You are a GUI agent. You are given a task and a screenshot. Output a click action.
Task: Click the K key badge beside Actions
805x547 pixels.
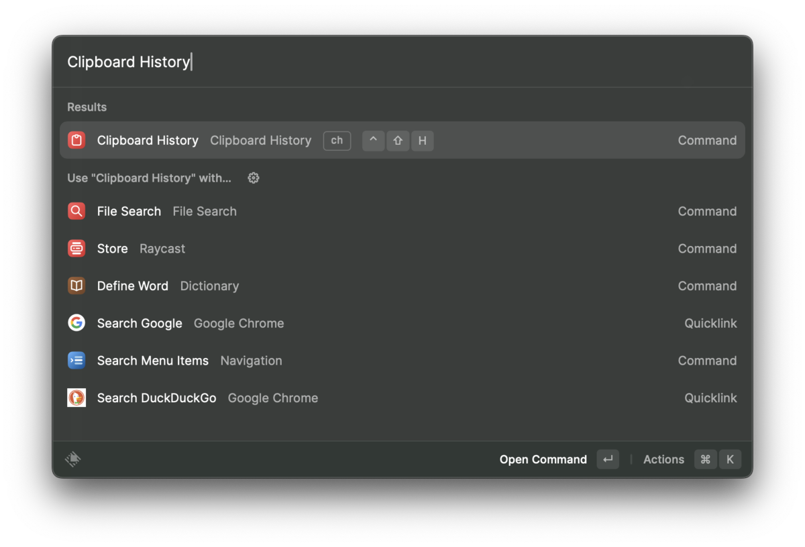730,459
